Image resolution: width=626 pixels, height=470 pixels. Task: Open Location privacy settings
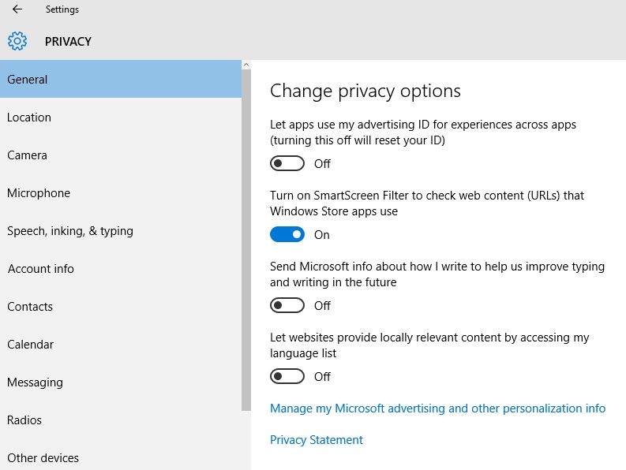pos(121,117)
